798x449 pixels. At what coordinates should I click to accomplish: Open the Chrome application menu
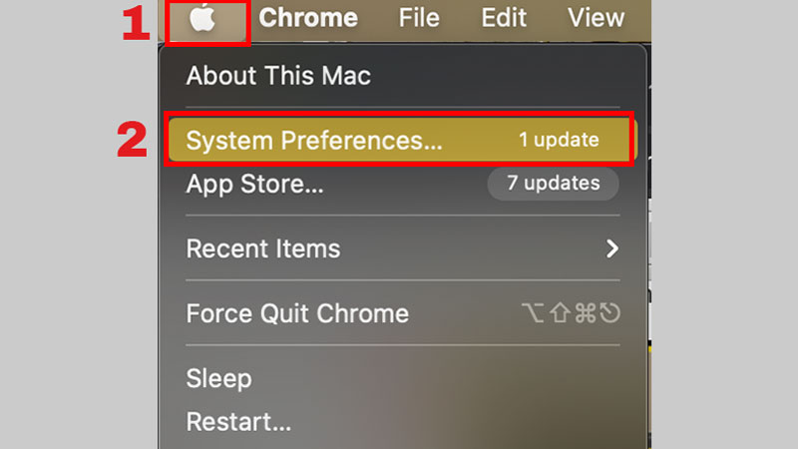[307, 18]
